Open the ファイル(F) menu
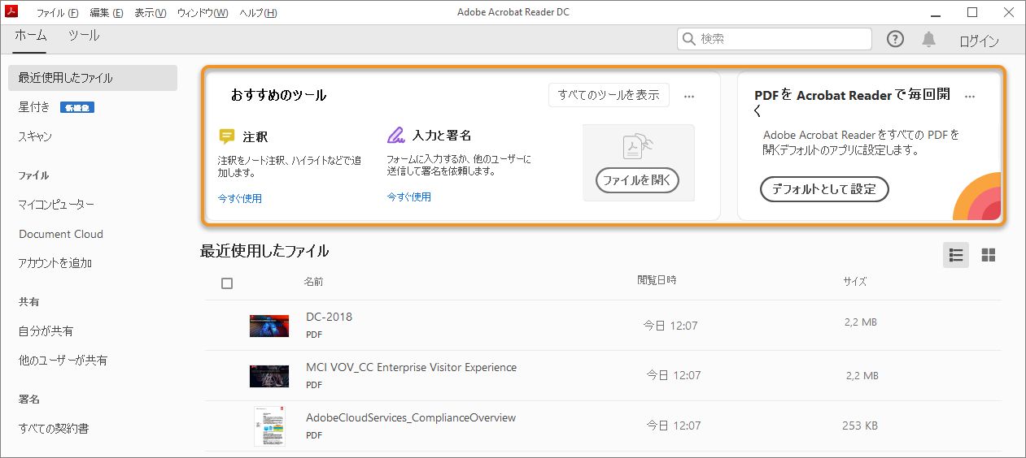 58,13
